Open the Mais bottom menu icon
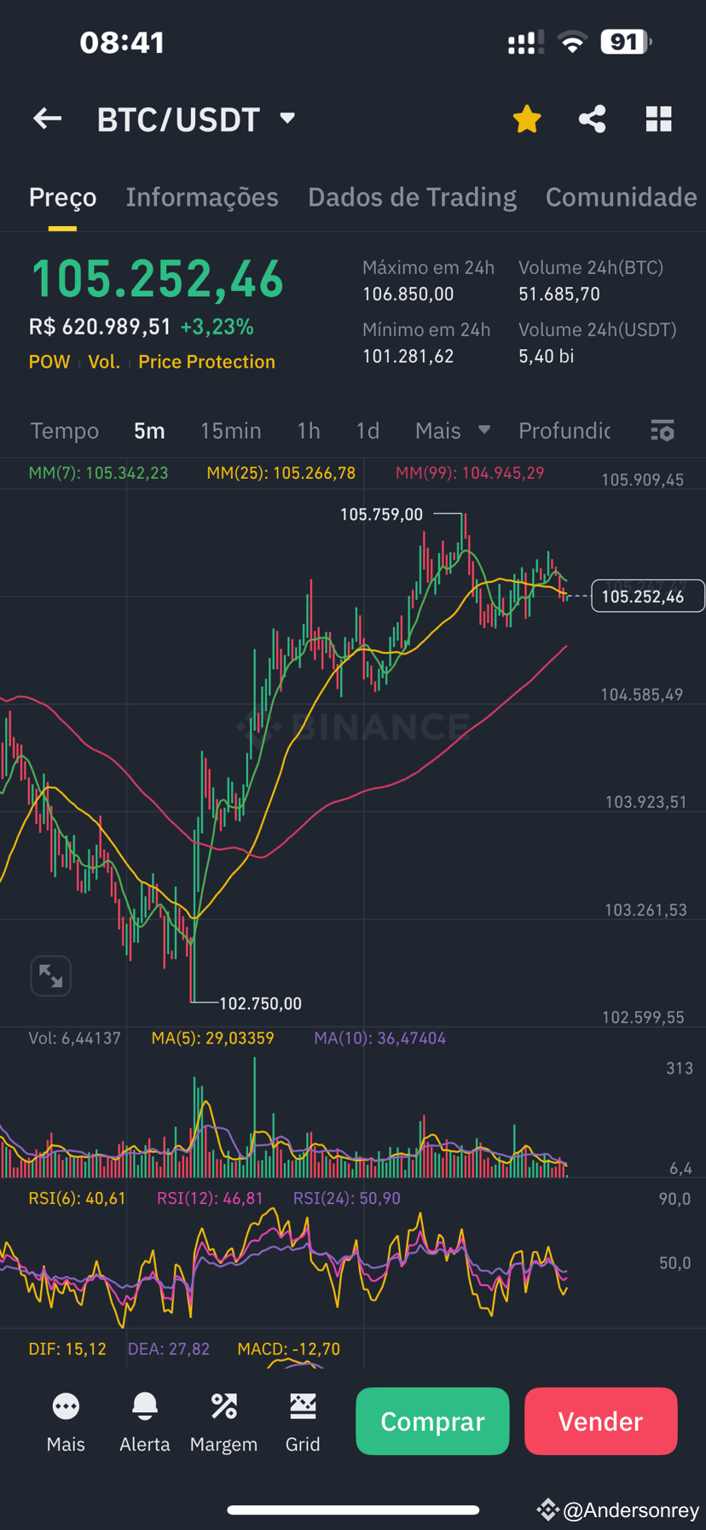Viewport: 706px width, 1530px height. (66, 1422)
